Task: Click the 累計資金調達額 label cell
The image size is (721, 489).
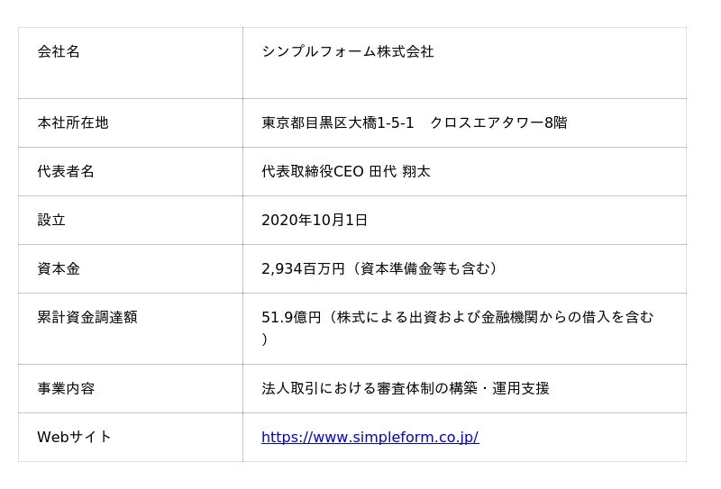Action: click(x=87, y=318)
